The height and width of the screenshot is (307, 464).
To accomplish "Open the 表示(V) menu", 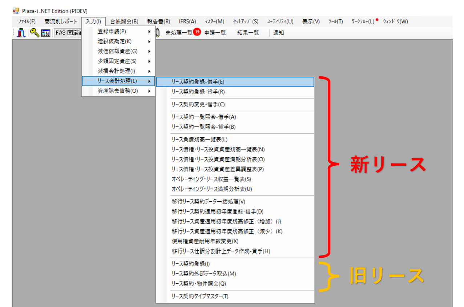I will coord(311,21).
